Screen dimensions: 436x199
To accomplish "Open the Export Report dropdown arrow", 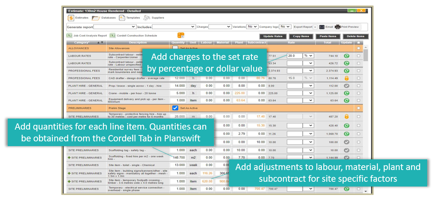I will click(315, 27).
